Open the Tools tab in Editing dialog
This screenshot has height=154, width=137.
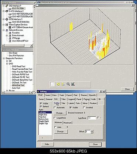[x=62, y=95]
